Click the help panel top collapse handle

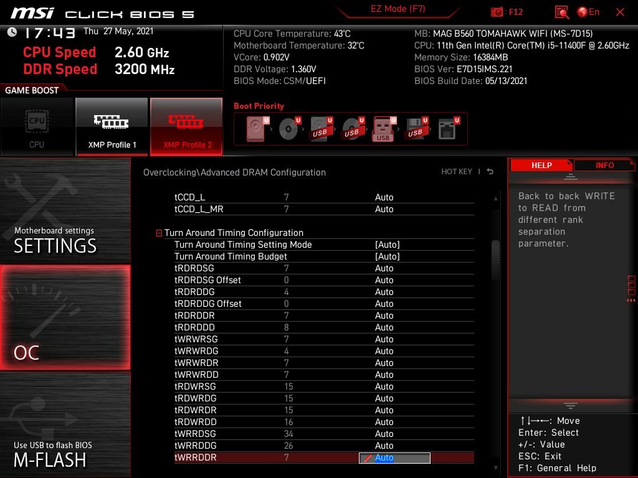click(571, 177)
